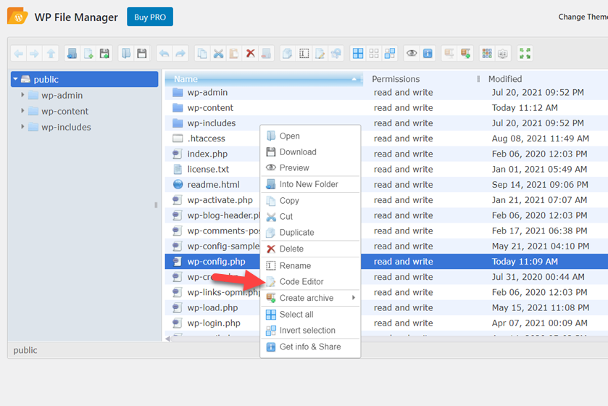Click the Cut scissors icon in the toolbar
Image resolution: width=608 pixels, height=406 pixels.
click(x=218, y=54)
